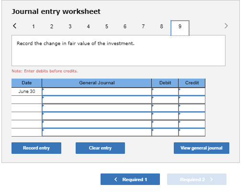Select General Journal field in third row
This screenshot has height=196, width=248.
97,108
